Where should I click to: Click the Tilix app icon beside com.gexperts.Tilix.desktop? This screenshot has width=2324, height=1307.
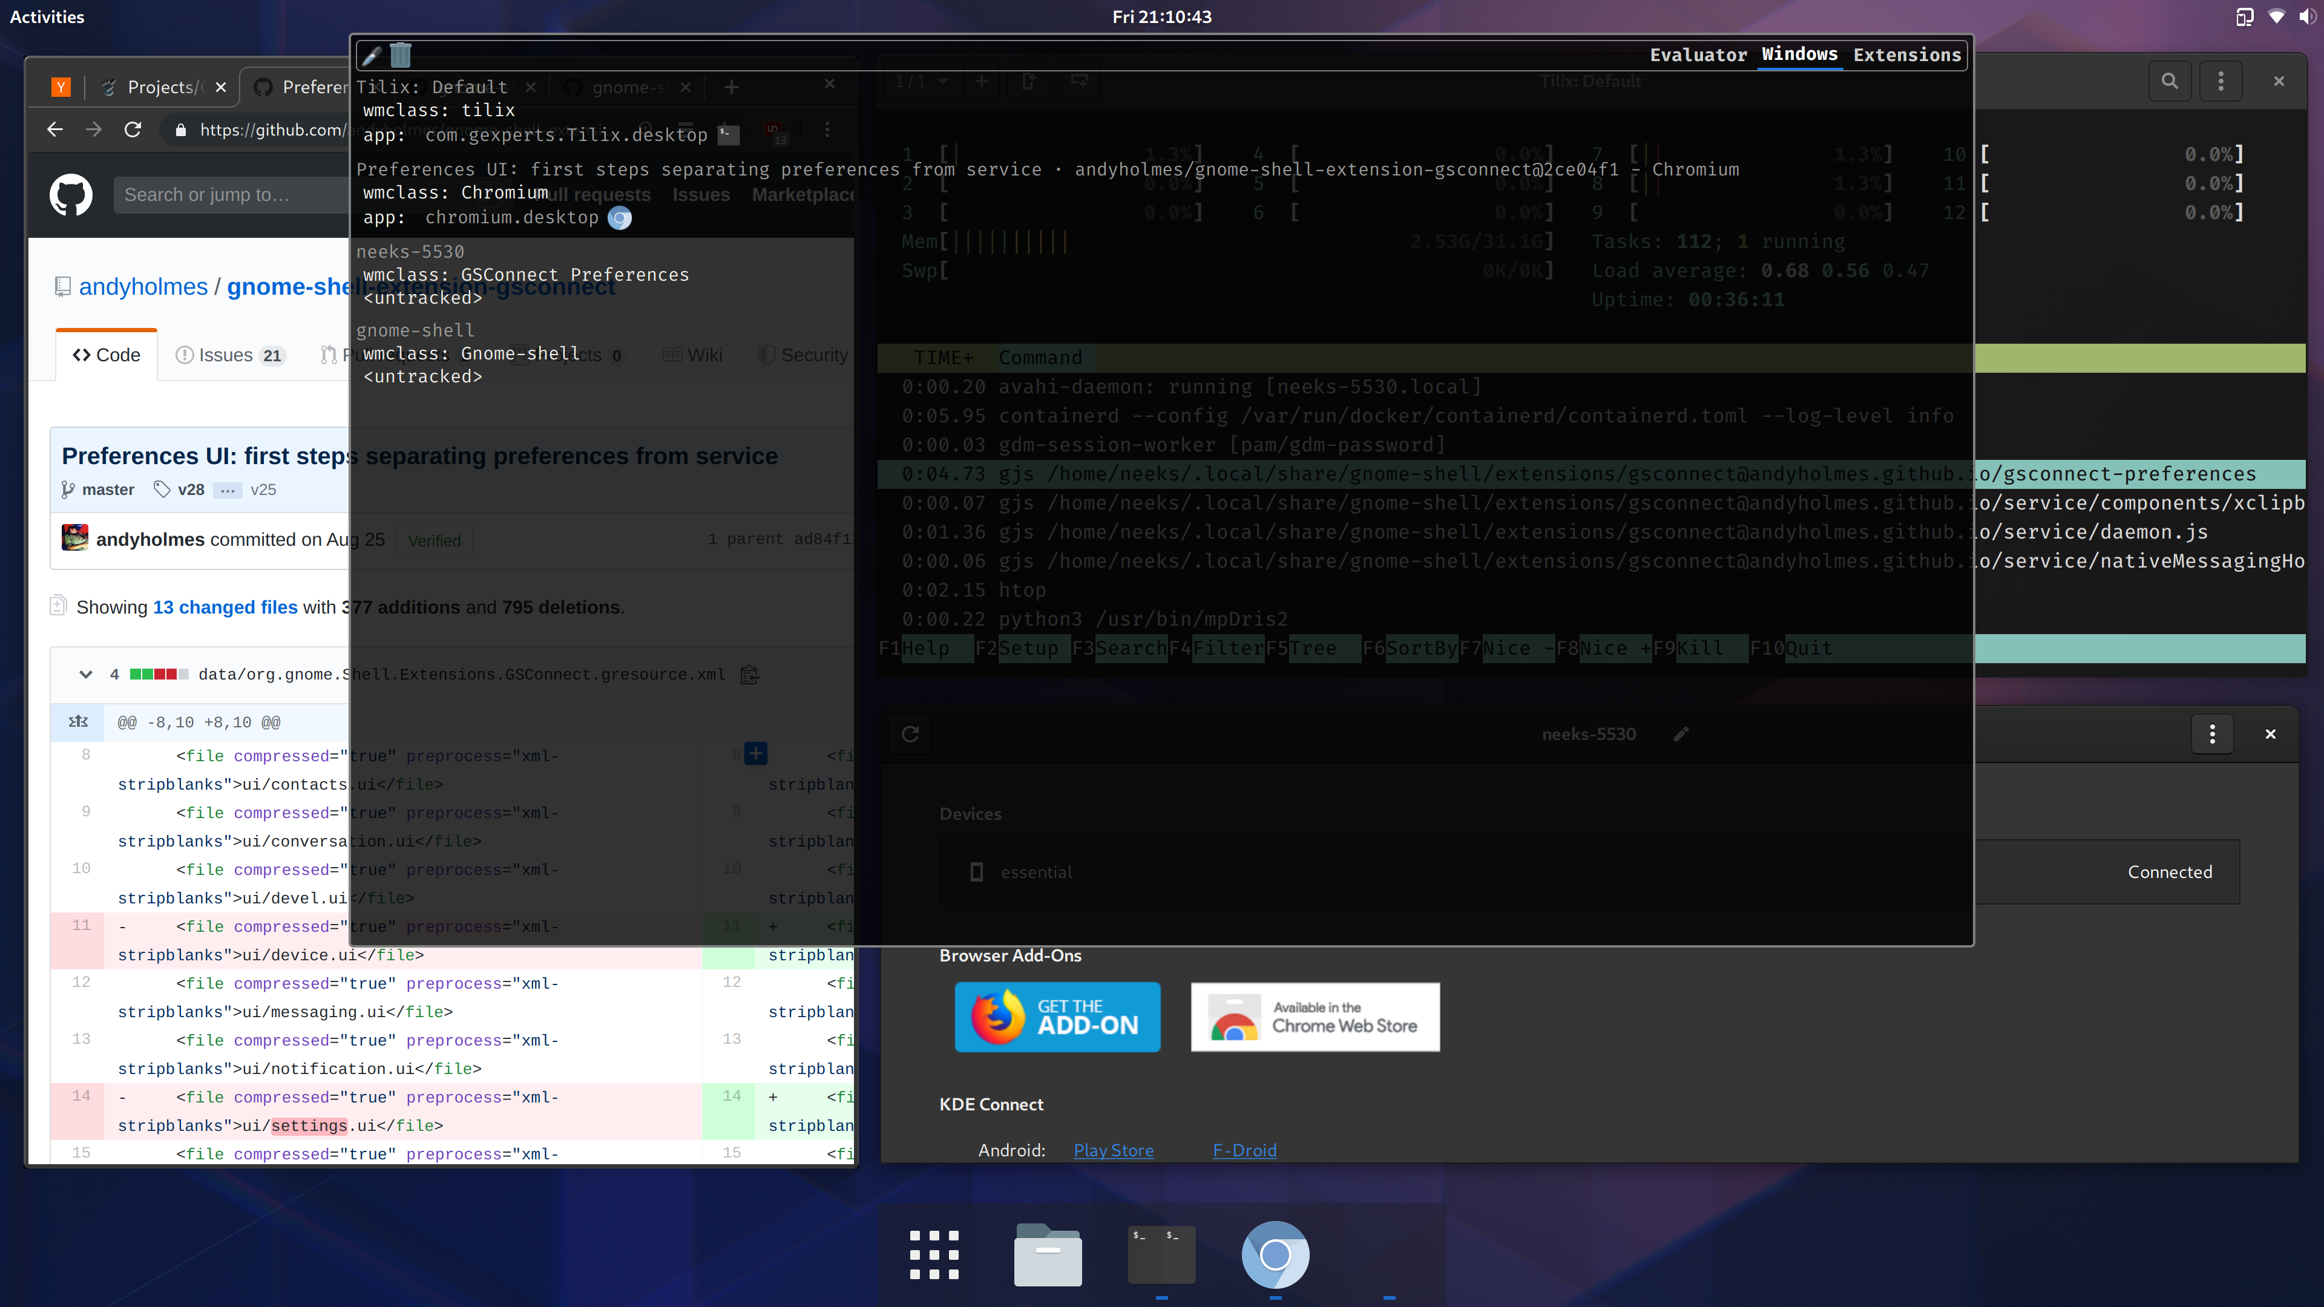click(x=728, y=136)
